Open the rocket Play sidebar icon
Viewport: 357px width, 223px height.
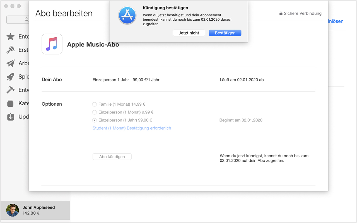(x=11, y=77)
